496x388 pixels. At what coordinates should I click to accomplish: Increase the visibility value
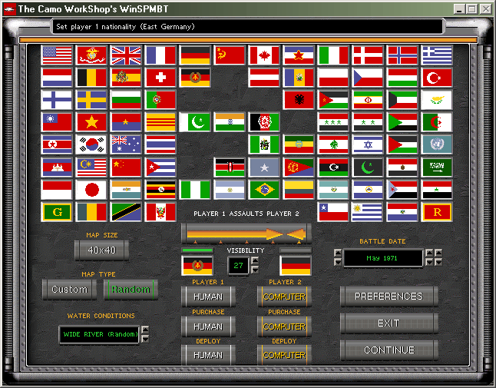tap(255, 260)
